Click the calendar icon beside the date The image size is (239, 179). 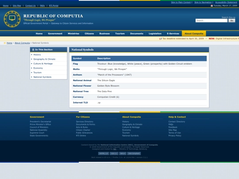[x=212, y=6]
